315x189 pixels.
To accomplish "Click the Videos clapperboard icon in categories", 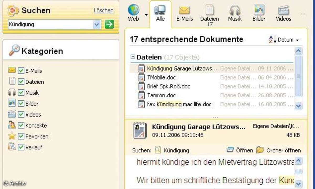I will click(x=12, y=114).
